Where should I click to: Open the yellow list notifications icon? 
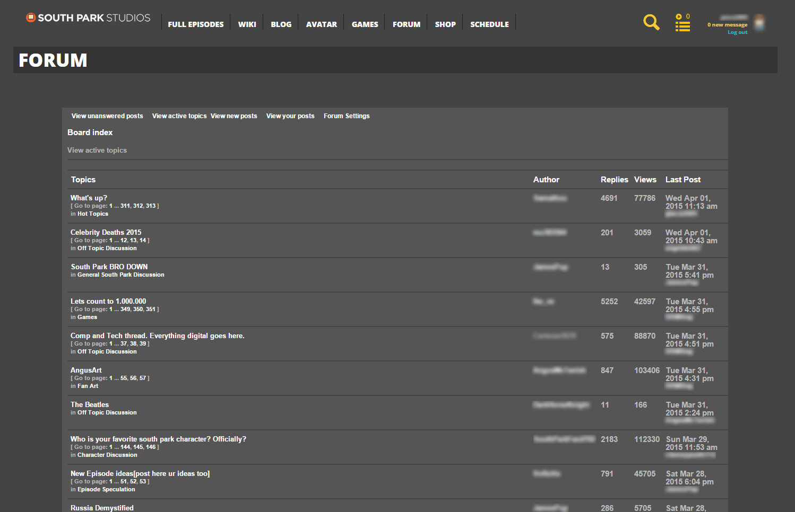tap(682, 23)
